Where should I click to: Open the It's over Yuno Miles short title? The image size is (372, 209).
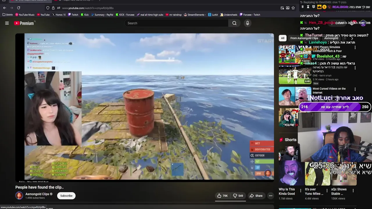(314, 191)
